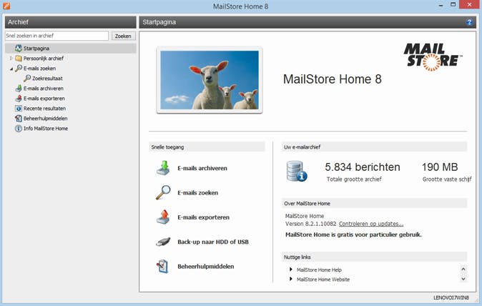Select E-mails exporteren in sidebar tree
Viewport: 482px width, 306px height.
(44, 99)
